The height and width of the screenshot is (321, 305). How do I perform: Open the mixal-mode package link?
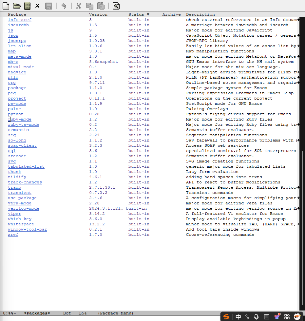pyautogui.click(x=21, y=67)
